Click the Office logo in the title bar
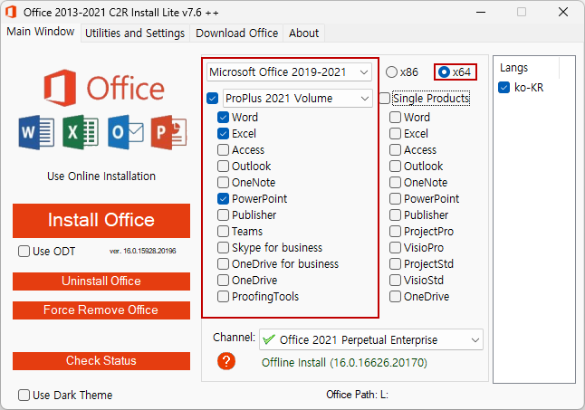 coord(11,12)
